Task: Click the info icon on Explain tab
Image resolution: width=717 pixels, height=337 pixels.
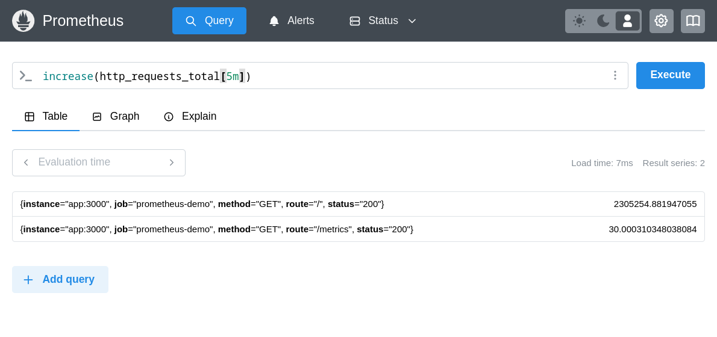Action: [x=169, y=117]
